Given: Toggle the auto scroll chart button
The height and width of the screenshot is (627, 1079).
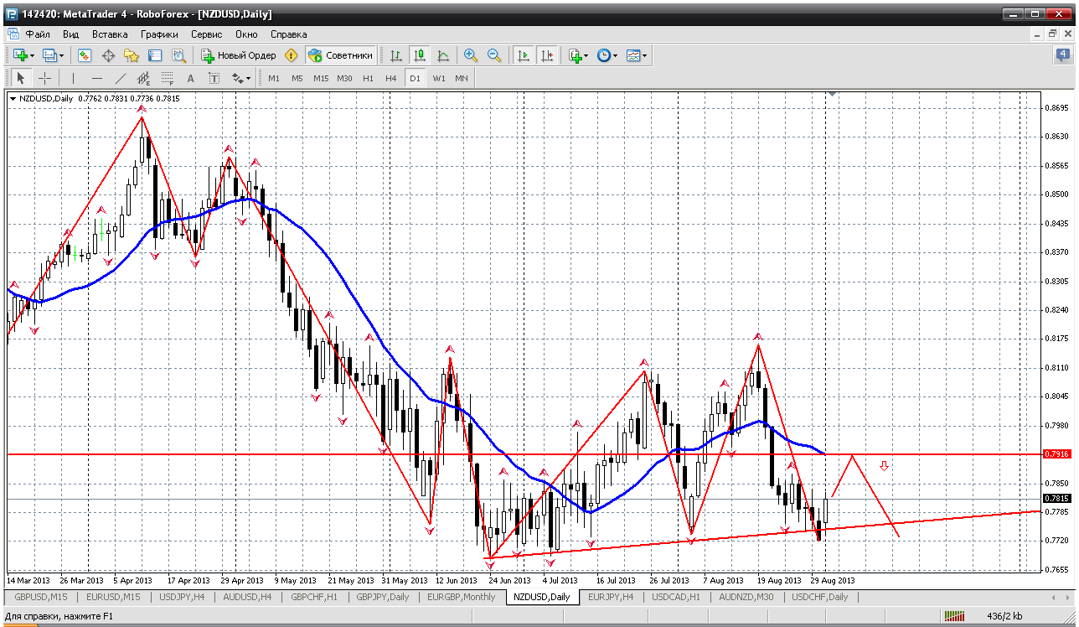Looking at the screenshot, I should [x=524, y=55].
